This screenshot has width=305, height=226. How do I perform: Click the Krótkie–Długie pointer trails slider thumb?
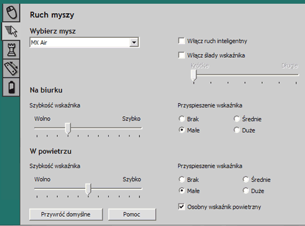point(194,75)
